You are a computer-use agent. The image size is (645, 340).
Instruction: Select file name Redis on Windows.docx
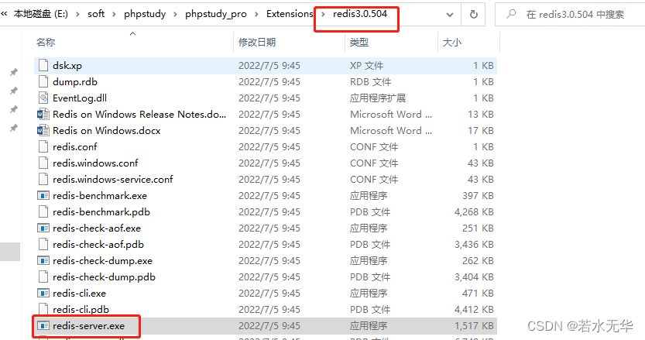(x=107, y=130)
